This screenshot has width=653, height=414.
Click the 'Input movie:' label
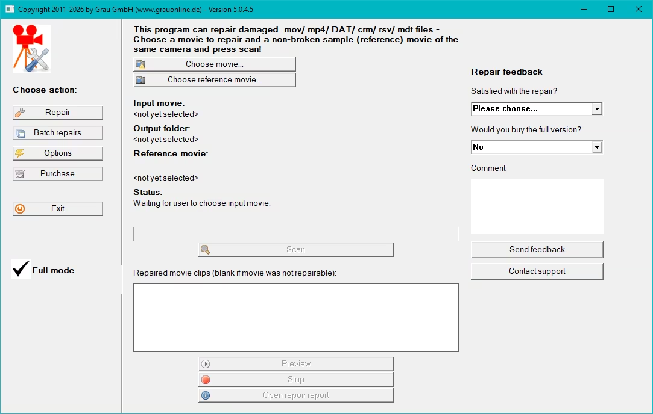pyautogui.click(x=159, y=103)
